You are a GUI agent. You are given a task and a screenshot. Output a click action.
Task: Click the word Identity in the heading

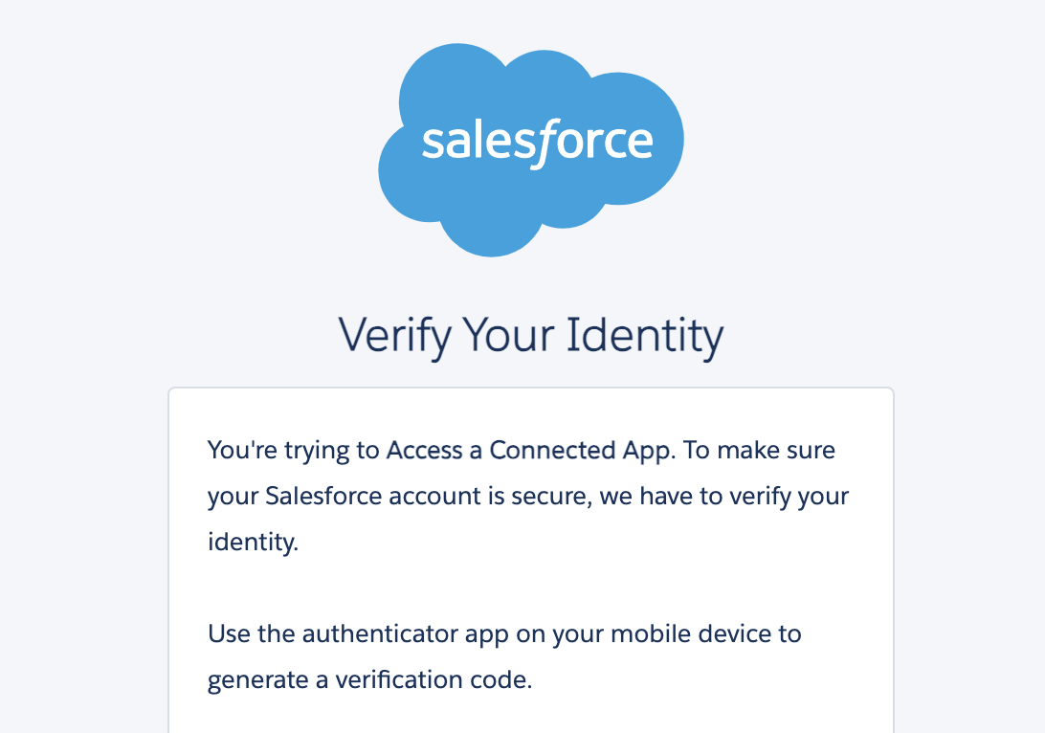pyautogui.click(x=645, y=337)
